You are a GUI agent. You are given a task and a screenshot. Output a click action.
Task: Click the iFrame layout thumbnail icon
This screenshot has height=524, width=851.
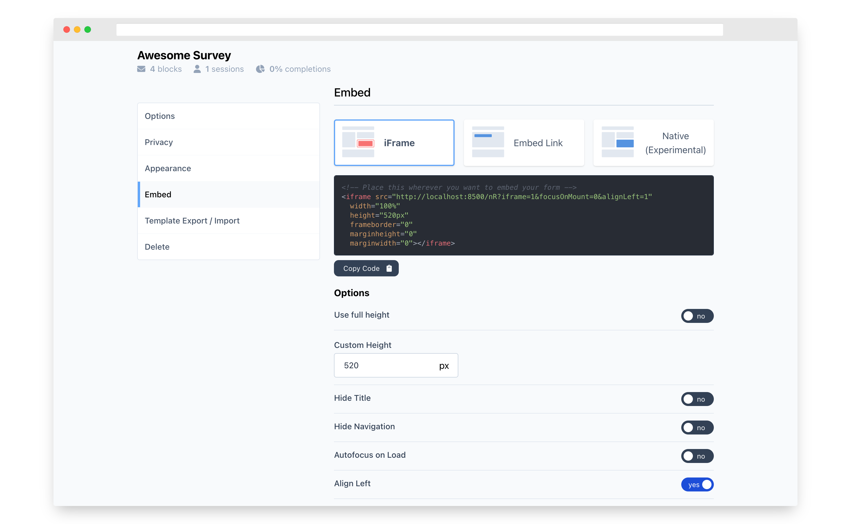[358, 142]
